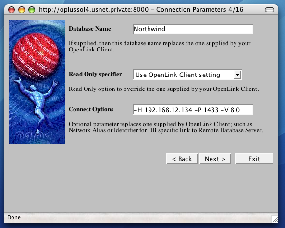Click the Read Only specifier label
This screenshot has height=228, width=285.
95,74
